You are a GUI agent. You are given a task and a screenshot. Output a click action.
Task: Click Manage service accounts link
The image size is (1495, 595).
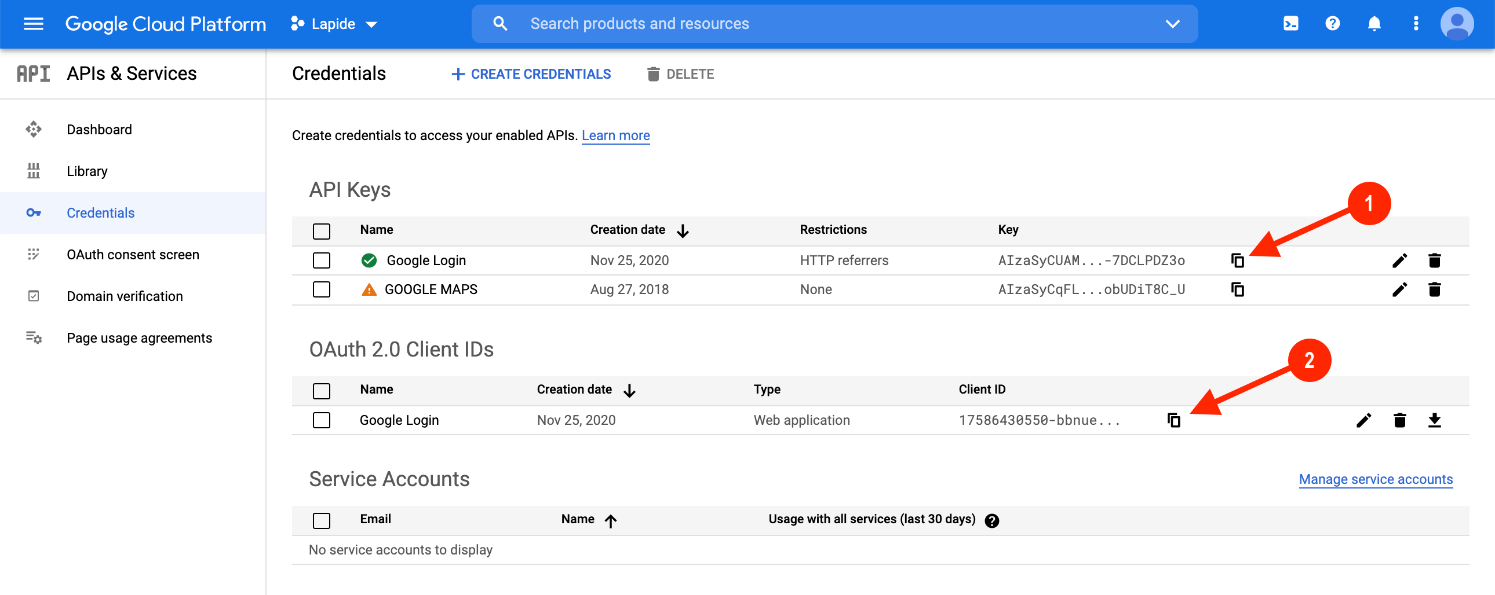coord(1376,480)
